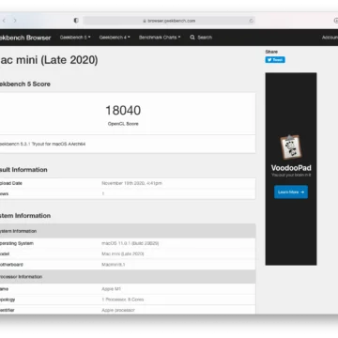Click the lock icon in address bar

pos(145,21)
